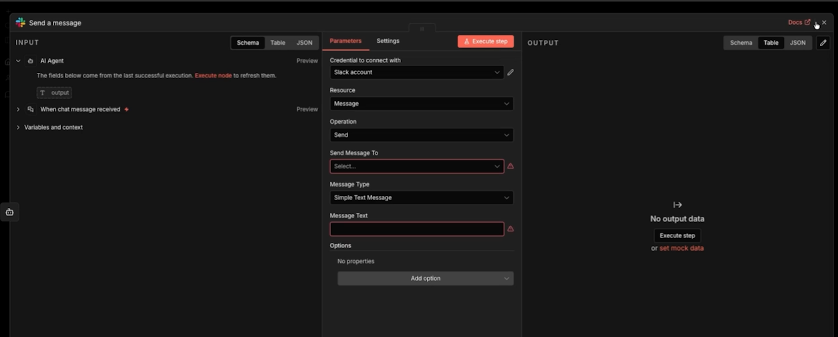Viewport: 838px width, 337px height.
Task: Click Preview next to AI Agent
Action: coord(307,61)
